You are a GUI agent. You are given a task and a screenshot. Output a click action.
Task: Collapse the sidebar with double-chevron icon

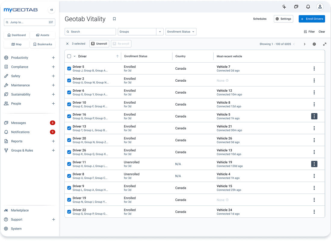pyautogui.click(x=51, y=10)
